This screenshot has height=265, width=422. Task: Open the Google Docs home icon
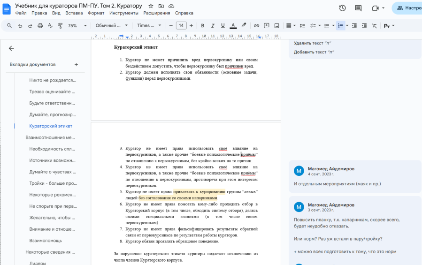[x=7, y=9]
